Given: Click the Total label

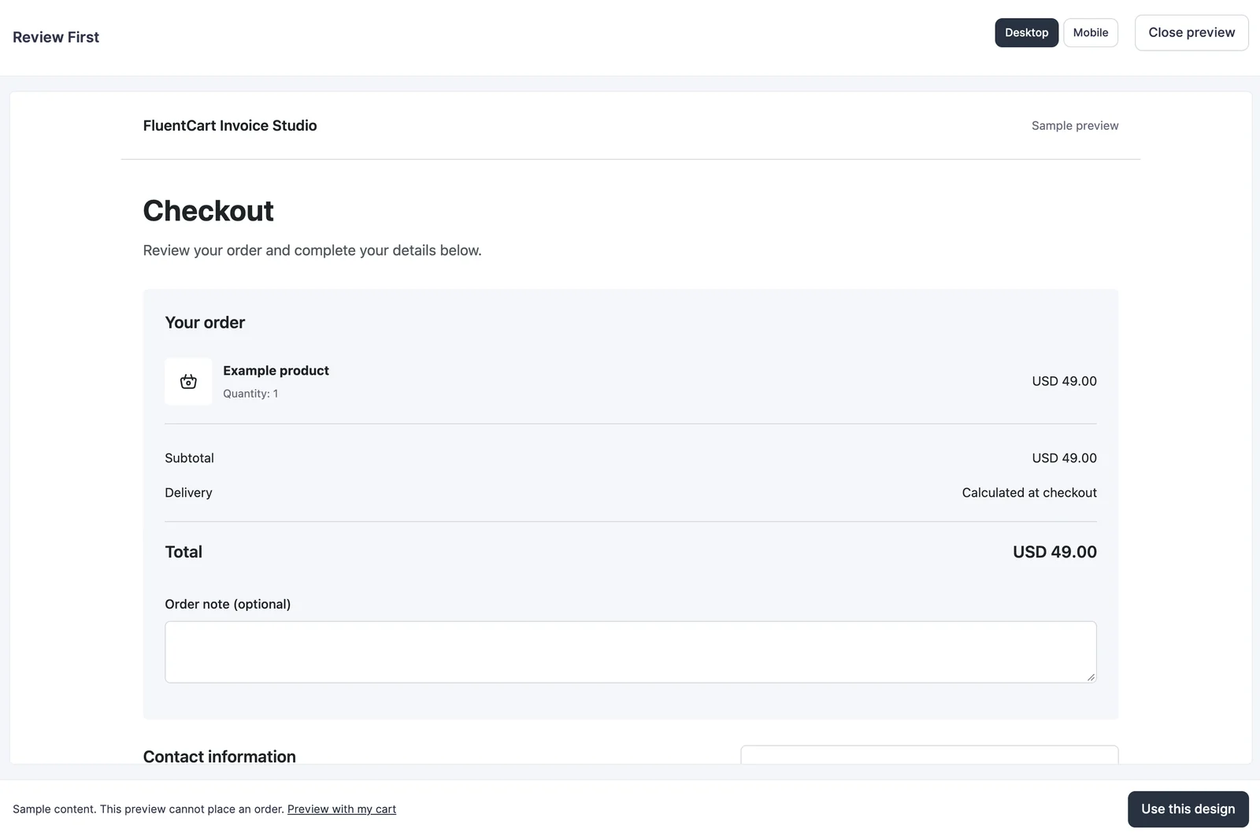Looking at the screenshot, I should pos(183,552).
